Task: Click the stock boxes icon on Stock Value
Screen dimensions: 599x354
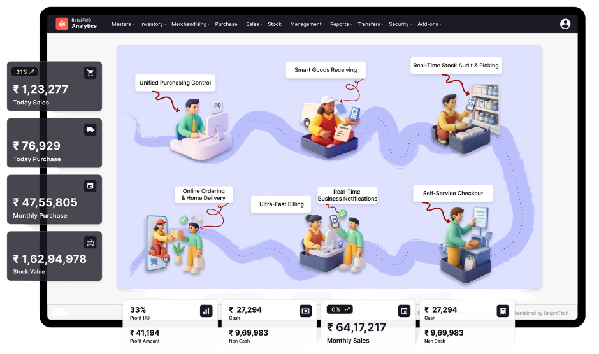Action: 90,242
